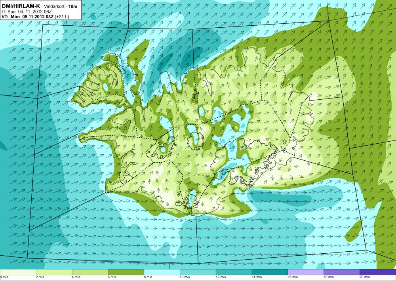396x281 pixels.
Task: Select the dark teal 14–16 m/s legend swatch
Action: 270,272
